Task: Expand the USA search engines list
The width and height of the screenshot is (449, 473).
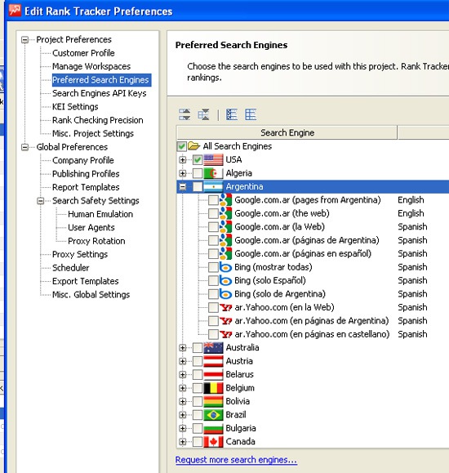Action: click(182, 160)
